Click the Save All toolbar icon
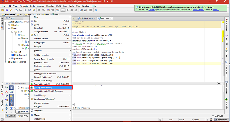The width and height of the screenshot is (230, 122). pyautogui.click(x=7, y=10)
